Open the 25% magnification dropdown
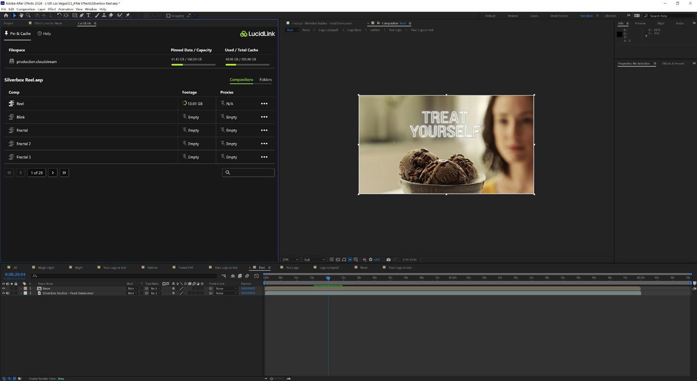697x381 pixels. coord(290,260)
